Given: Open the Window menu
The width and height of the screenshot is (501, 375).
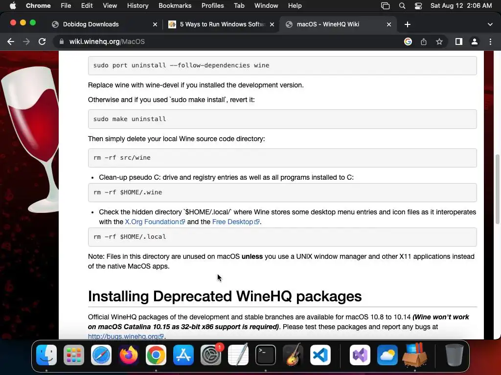Looking at the screenshot, I should pyautogui.click(x=266, y=5).
